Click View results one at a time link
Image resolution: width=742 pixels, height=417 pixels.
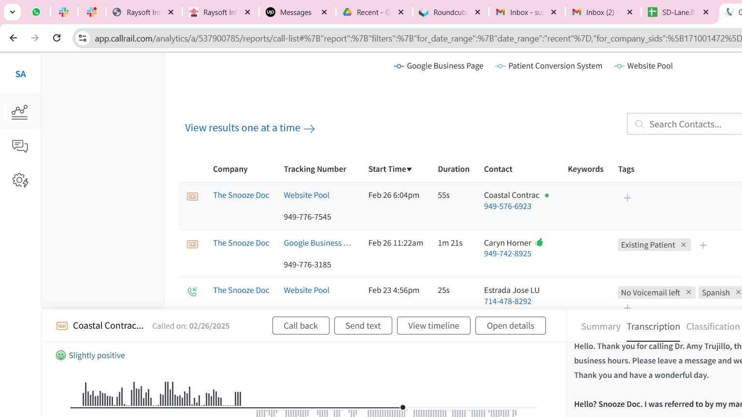click(250, 128)
